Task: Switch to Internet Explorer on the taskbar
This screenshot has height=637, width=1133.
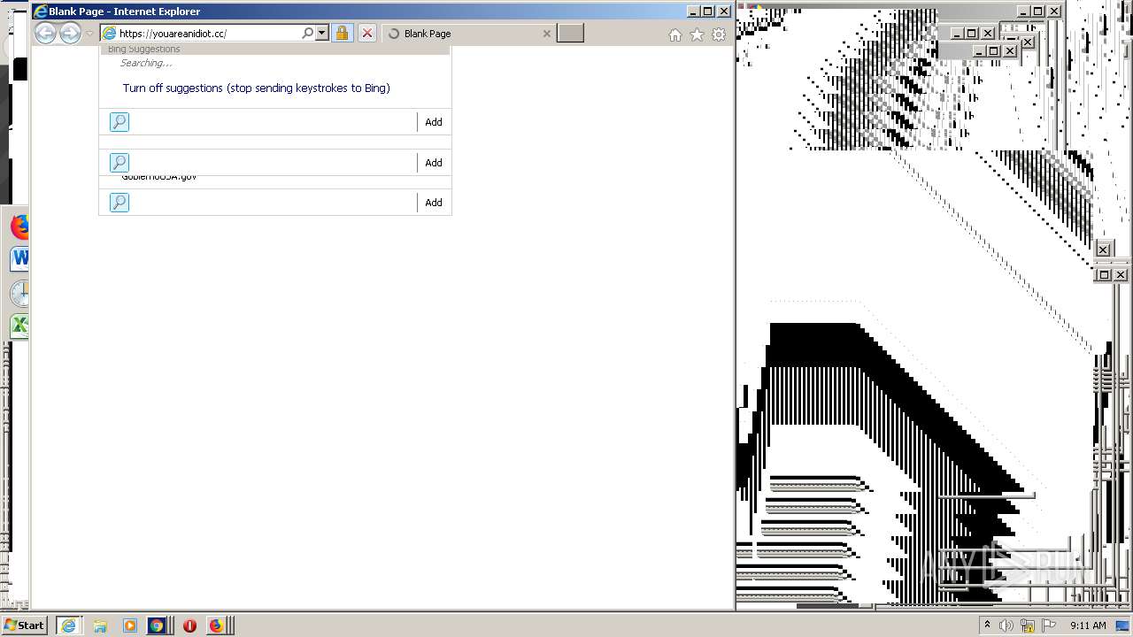Action: (68, 625)
